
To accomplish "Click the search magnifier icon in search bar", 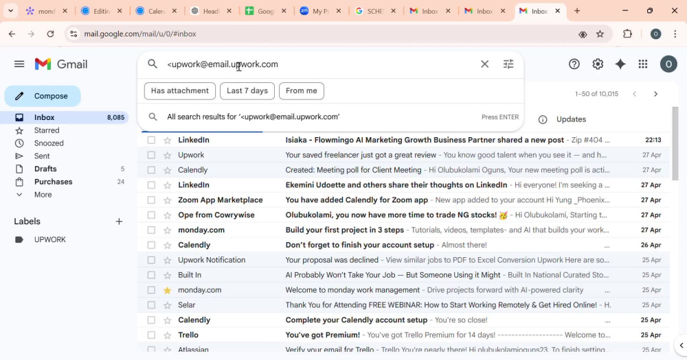I will (x=153, y=64).
